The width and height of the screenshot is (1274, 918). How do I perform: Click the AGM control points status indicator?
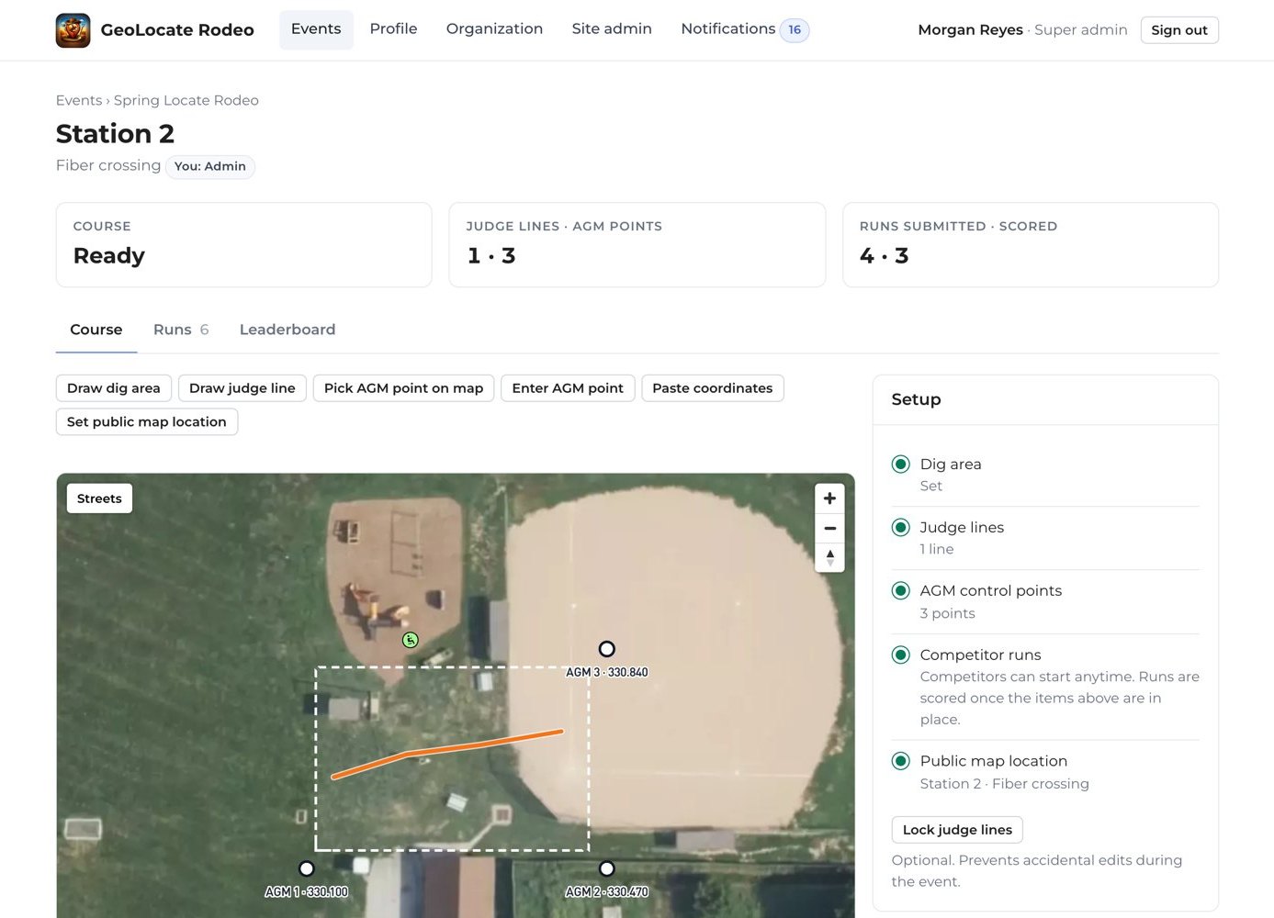point(901,590)
